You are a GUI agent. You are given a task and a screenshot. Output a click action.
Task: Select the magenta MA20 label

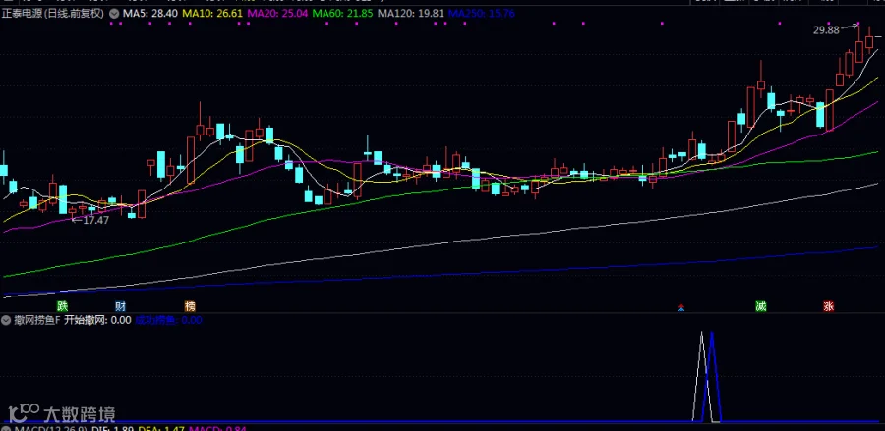[x=277, y=13]
